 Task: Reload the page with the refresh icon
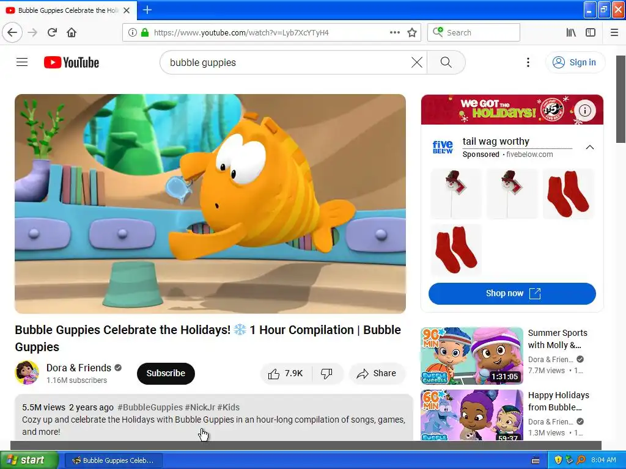(53, 32)
